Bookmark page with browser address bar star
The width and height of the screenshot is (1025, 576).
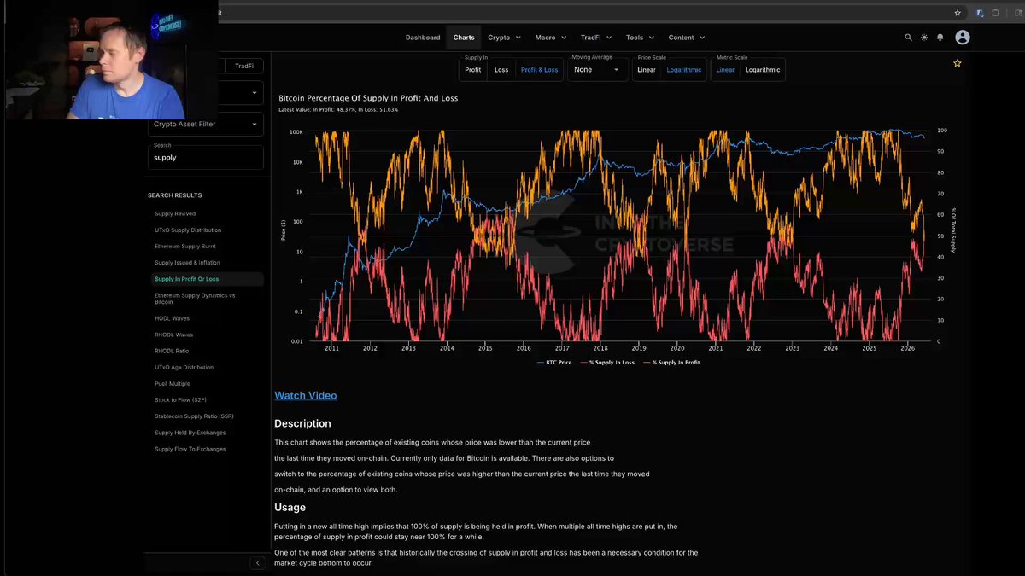click(x=958, y=13)
